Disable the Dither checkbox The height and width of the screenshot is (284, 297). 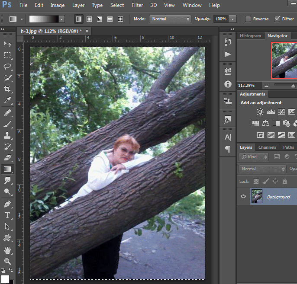click(278, 19)
